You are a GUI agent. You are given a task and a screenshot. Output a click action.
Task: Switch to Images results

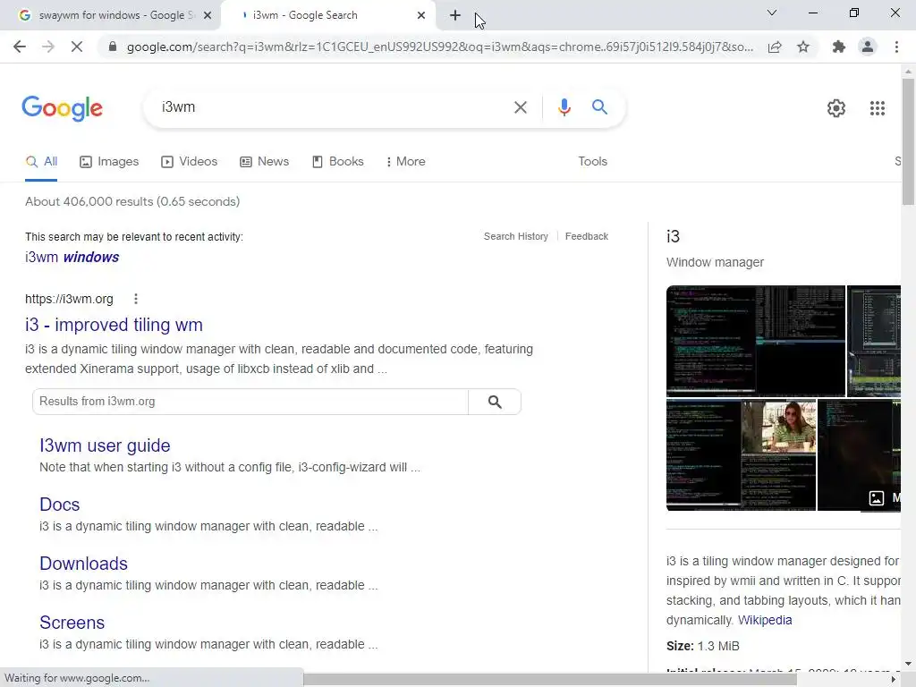109,162
